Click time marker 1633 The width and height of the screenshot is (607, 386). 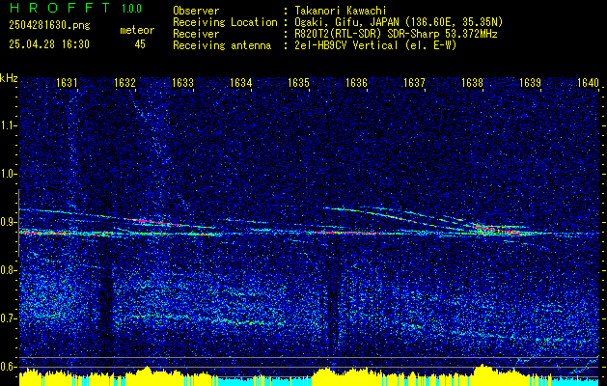(182, 82)
